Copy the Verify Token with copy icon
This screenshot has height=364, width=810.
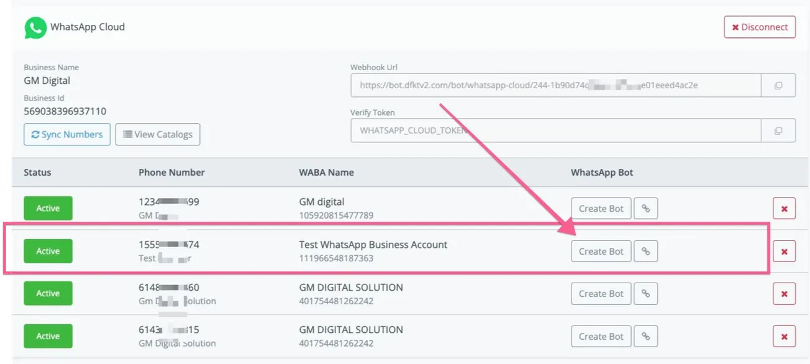point(778,131)
